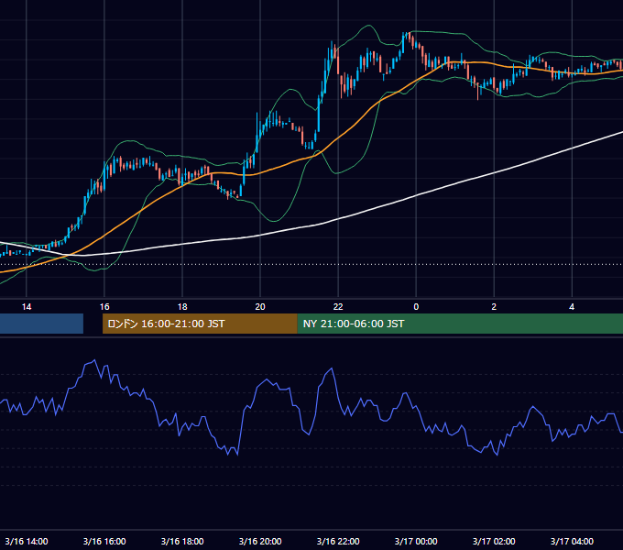623x550 pixels.
Task: Click the 3/16 14:00 date label
Action: tap(27, 541)
